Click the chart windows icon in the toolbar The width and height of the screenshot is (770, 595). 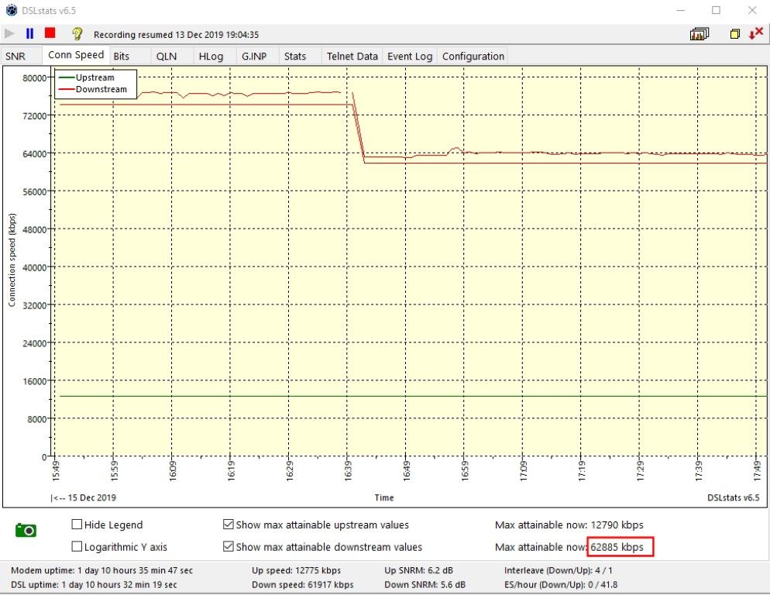click(699, 34)
